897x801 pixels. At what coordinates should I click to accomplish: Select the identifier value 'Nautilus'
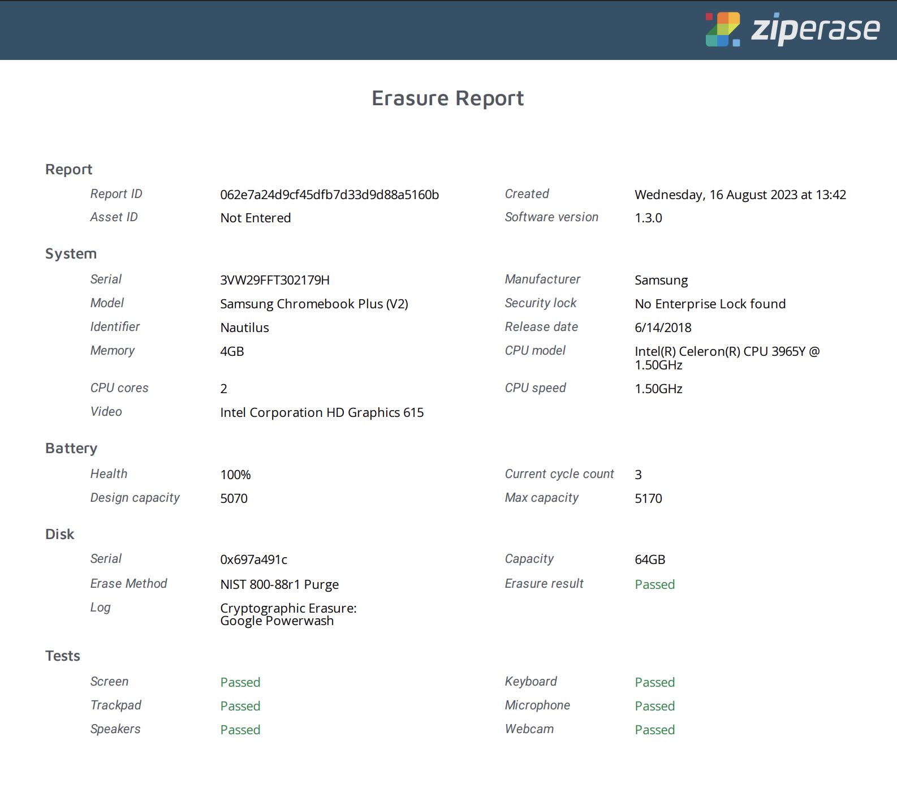click(x=244, y=328)
